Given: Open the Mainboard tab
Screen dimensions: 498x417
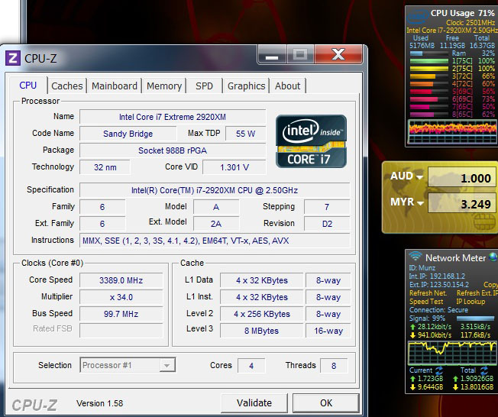Looking at the screenshot, I should (x=115, y=86).
